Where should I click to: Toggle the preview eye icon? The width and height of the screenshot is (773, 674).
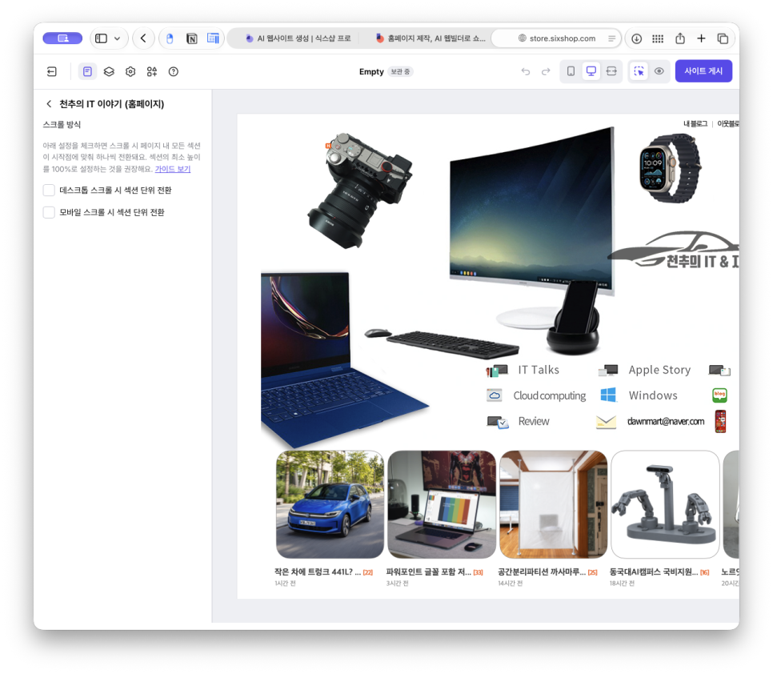click(659, 71)
